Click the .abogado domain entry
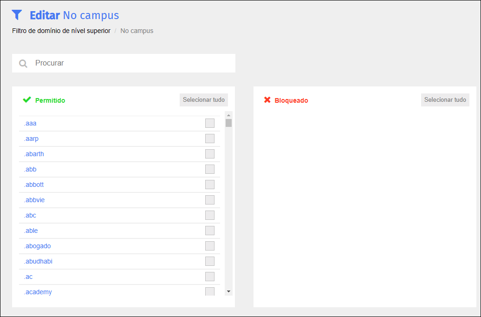The image size is (481, 317). point(37,246)
